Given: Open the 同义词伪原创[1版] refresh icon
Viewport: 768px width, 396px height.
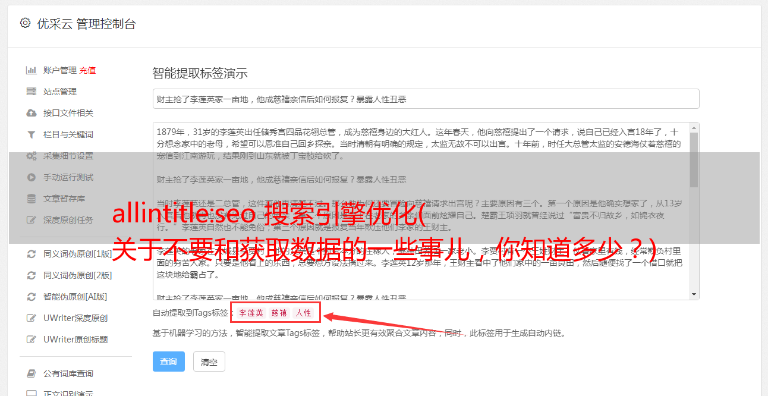Looking at the screenshot, I should click(32, 254).
